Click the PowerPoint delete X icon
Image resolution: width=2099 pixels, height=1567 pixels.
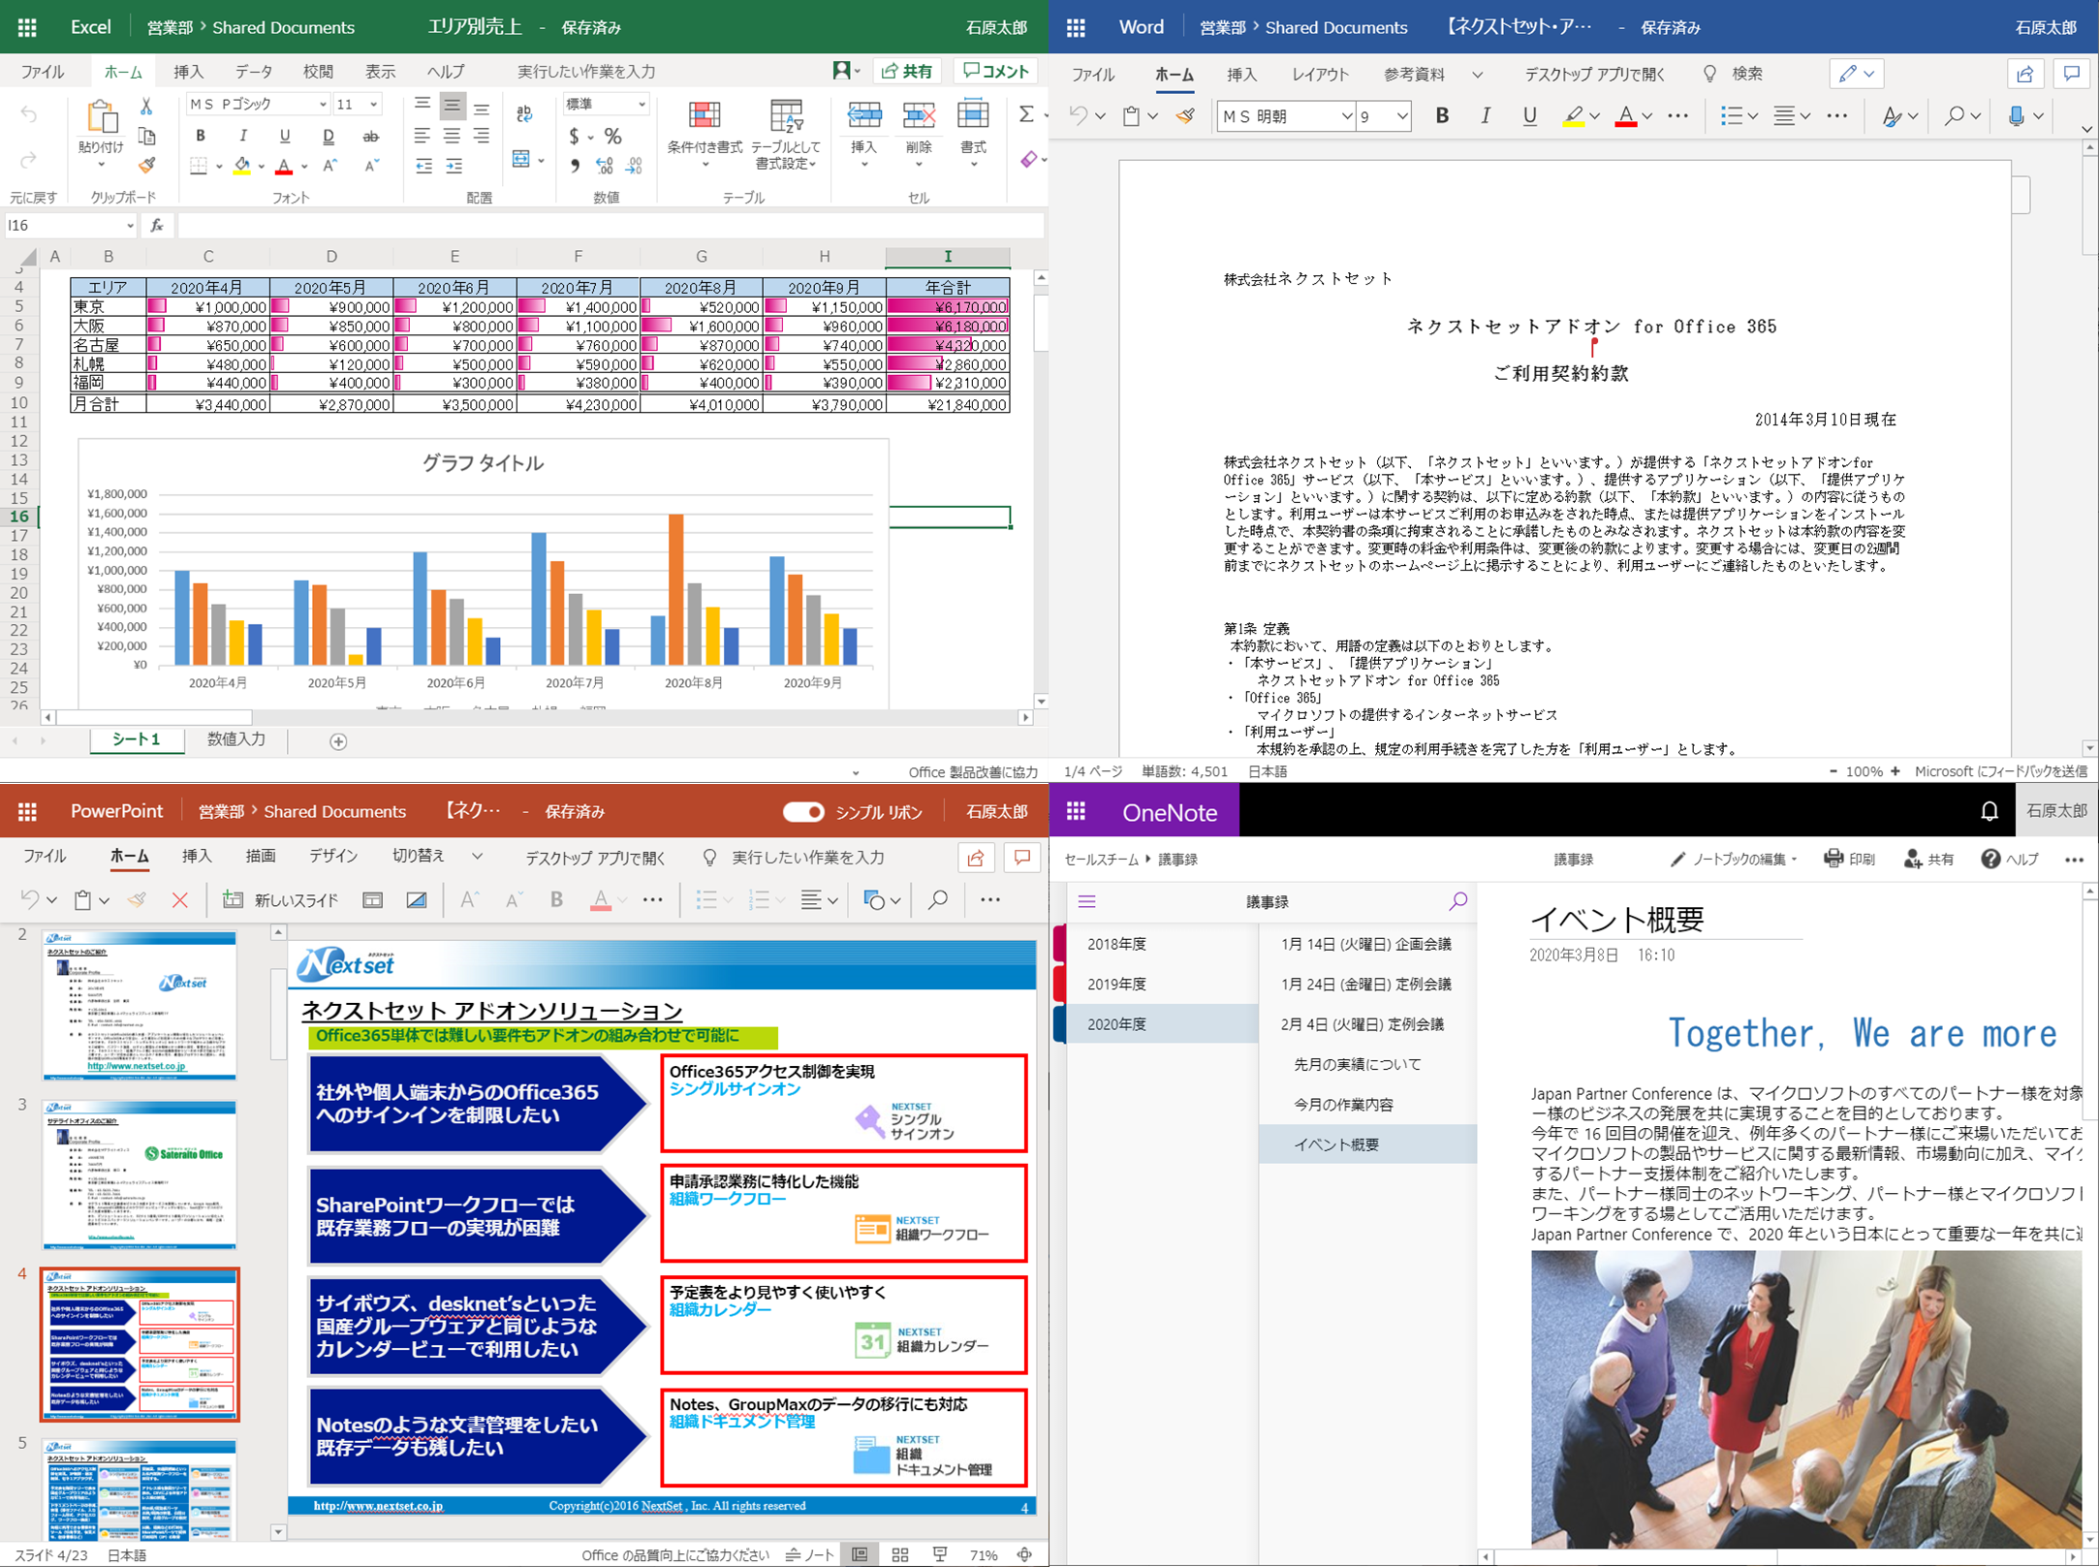(180, 900)
